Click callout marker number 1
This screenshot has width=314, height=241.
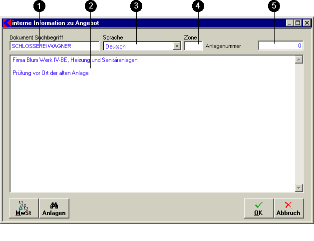pyautogui.click(x=40, y=6)
